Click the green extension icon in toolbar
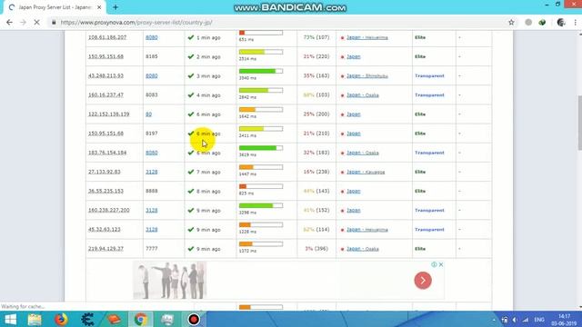This screenshot has height=327, width=582. [x=542, y=23]
